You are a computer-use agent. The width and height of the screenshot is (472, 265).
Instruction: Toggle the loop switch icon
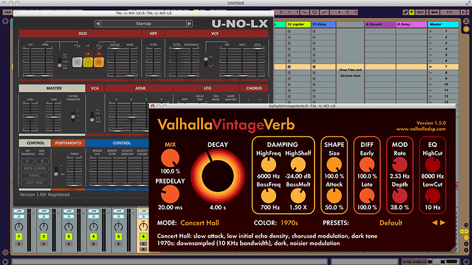314,12
